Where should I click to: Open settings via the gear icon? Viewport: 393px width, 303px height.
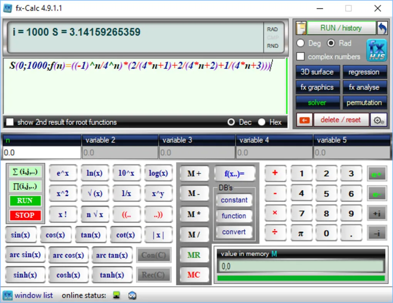click(379, 120)
